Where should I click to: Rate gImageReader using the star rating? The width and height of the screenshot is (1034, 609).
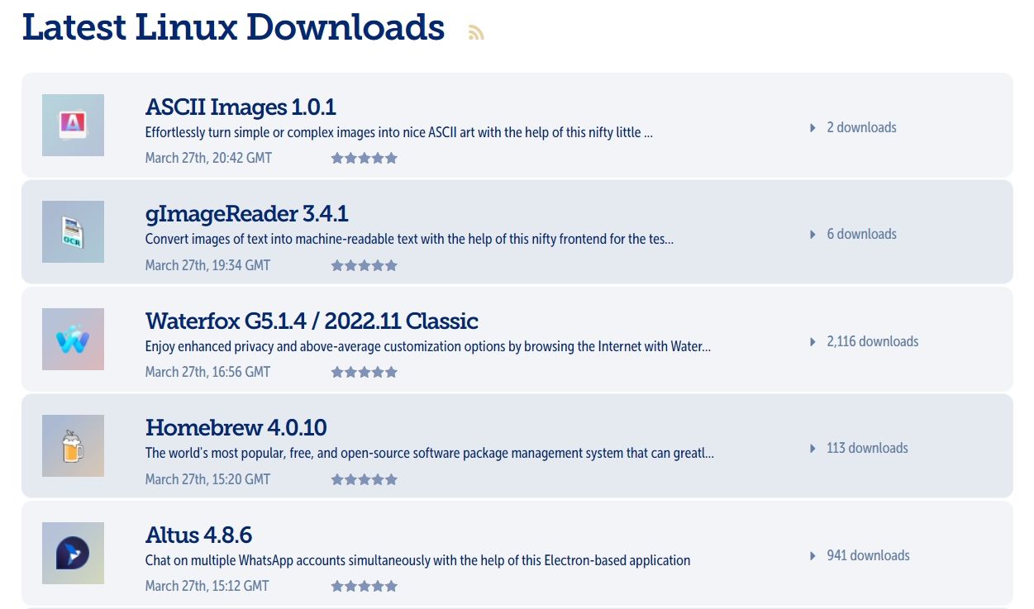click(365, 265)
